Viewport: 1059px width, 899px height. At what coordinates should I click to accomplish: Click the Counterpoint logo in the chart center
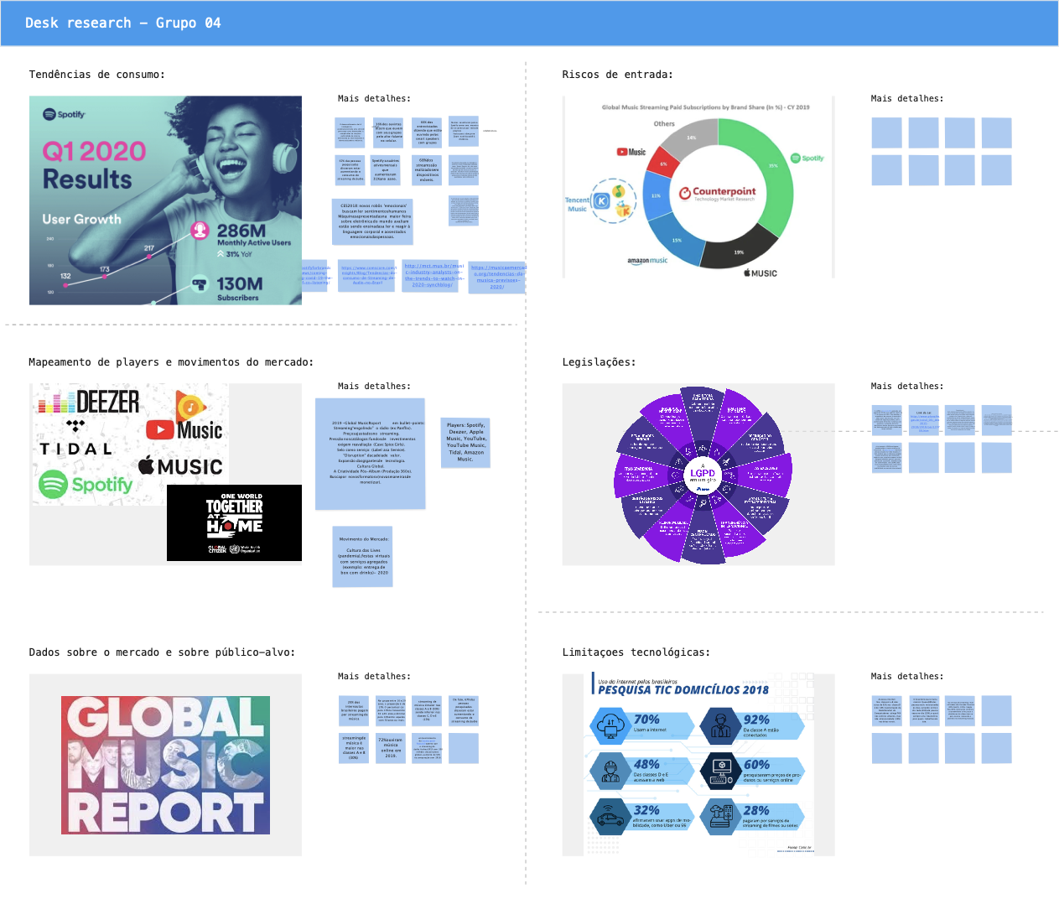718,193
